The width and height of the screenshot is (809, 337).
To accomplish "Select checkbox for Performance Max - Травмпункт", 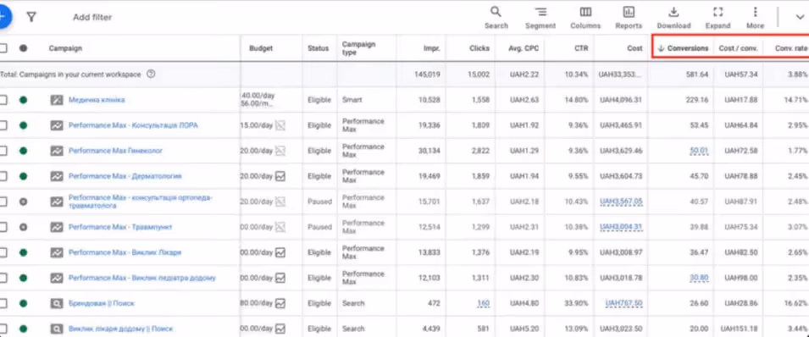I will pos(3,227).
